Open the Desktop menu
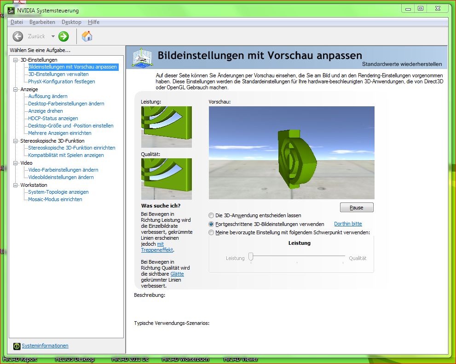This screenshot has height=364, width=456. click(x=71, y=22)
